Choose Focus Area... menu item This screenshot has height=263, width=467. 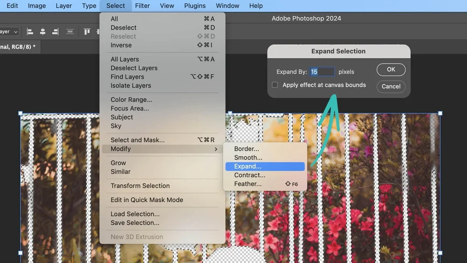click(x=163, y=108)
